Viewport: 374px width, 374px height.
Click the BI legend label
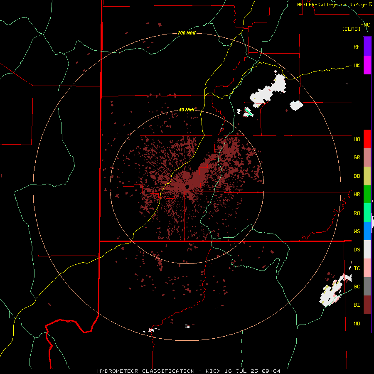pyautogui.click(x=357, y=305)
